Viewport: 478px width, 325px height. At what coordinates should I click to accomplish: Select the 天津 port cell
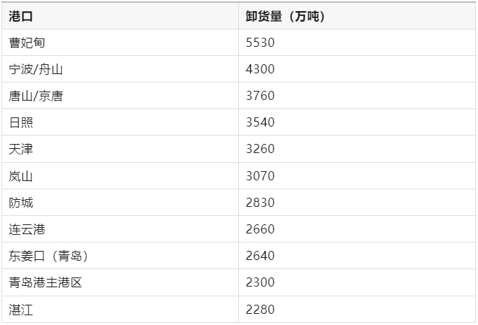pyautogui.click(x=120, y=149)
